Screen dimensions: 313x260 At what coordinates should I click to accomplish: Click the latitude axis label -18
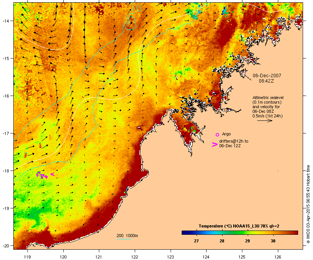click(x=5, y=171)
